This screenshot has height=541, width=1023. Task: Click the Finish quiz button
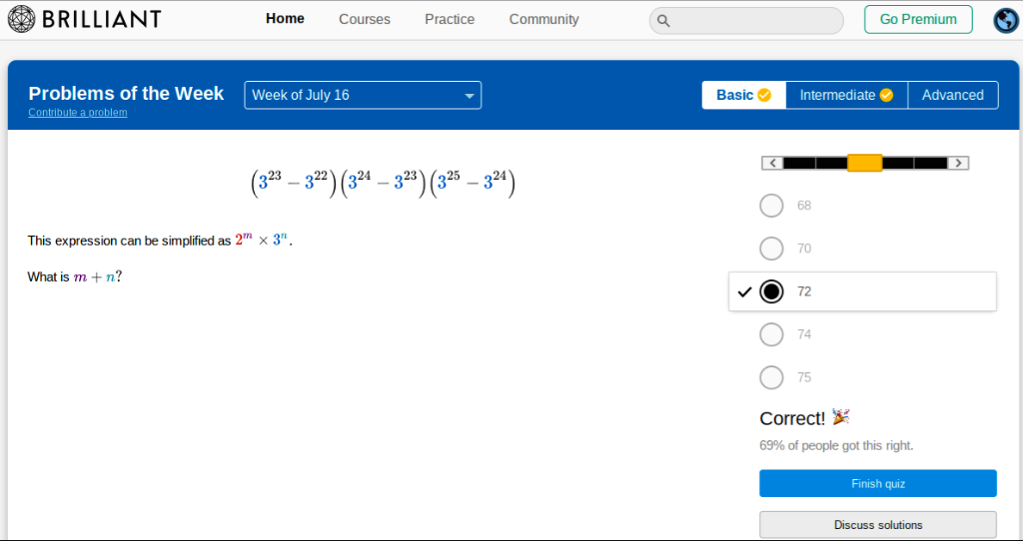click(x=877, y=483)
